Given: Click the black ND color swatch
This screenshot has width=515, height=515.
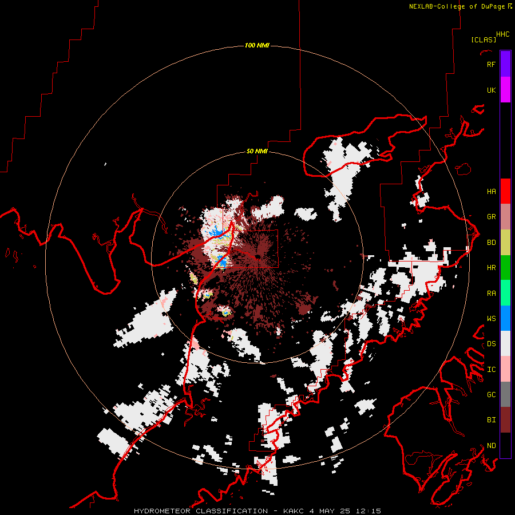Looking at the screenshot, I should click(505, 445).
